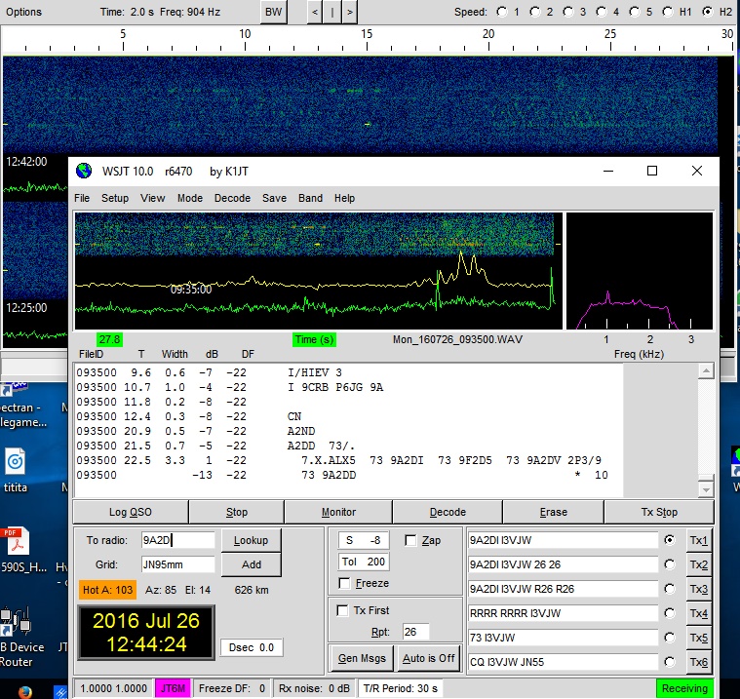This screenshot has height=699, width=740.
Task: Click the Tx6 button
Action: (698, 662)
